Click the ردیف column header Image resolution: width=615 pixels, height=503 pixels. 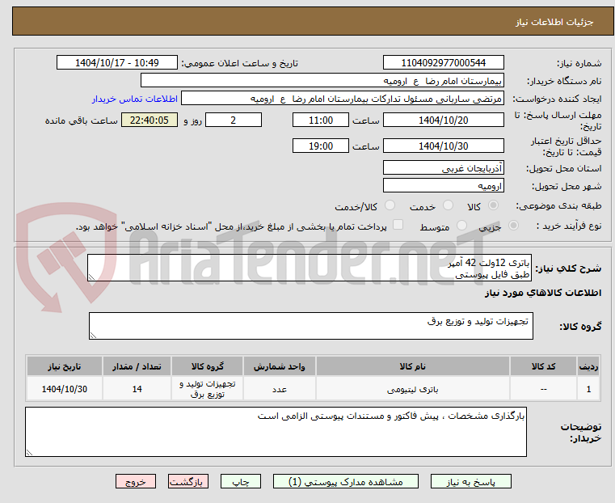pyautogui.click(x=588, y=366)
